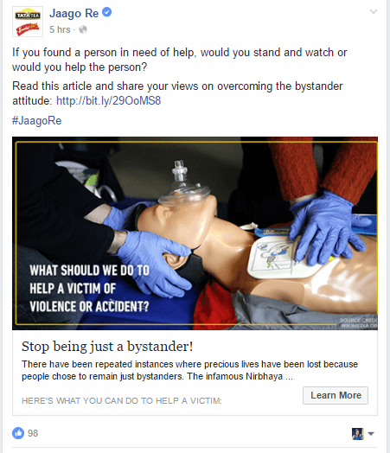View the 98 likes count

[33, 433]
